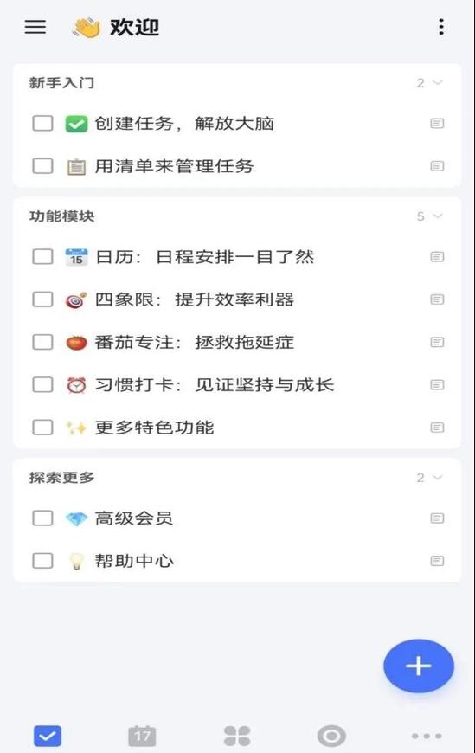Open the 更多特色功能 task item
The image size is (475, 753).
click(x=154, y=428)
